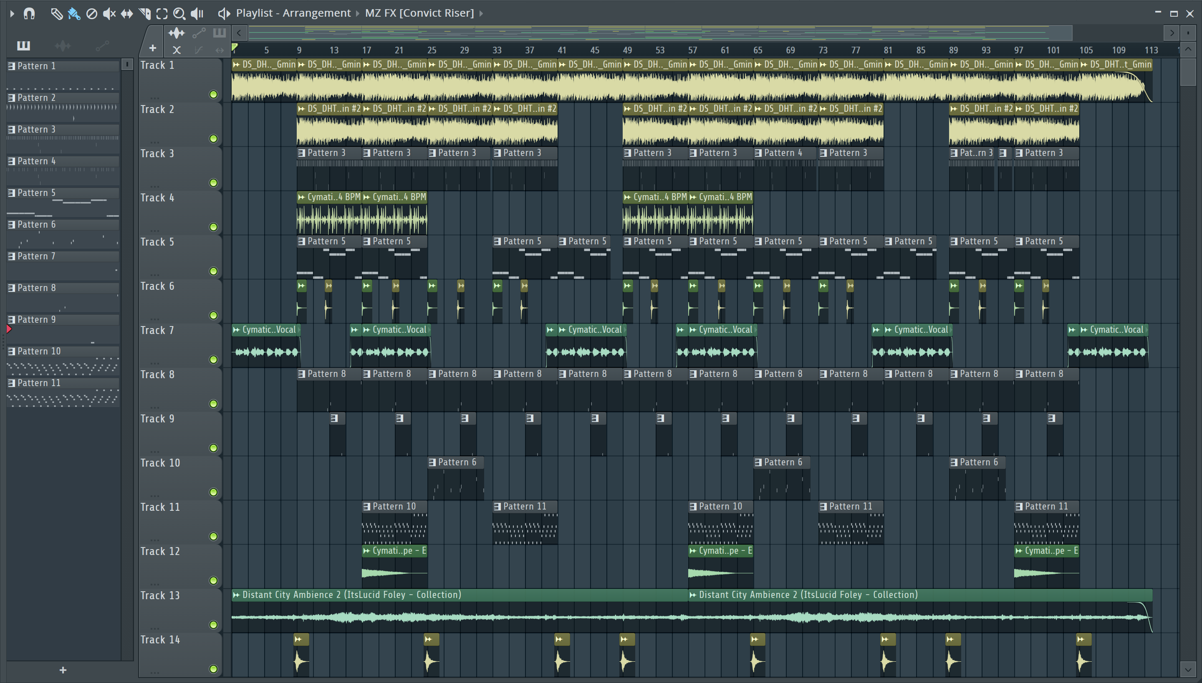Mute Track 10 with green LED
Screen dimensions: 1202x683
pos(214,492)
